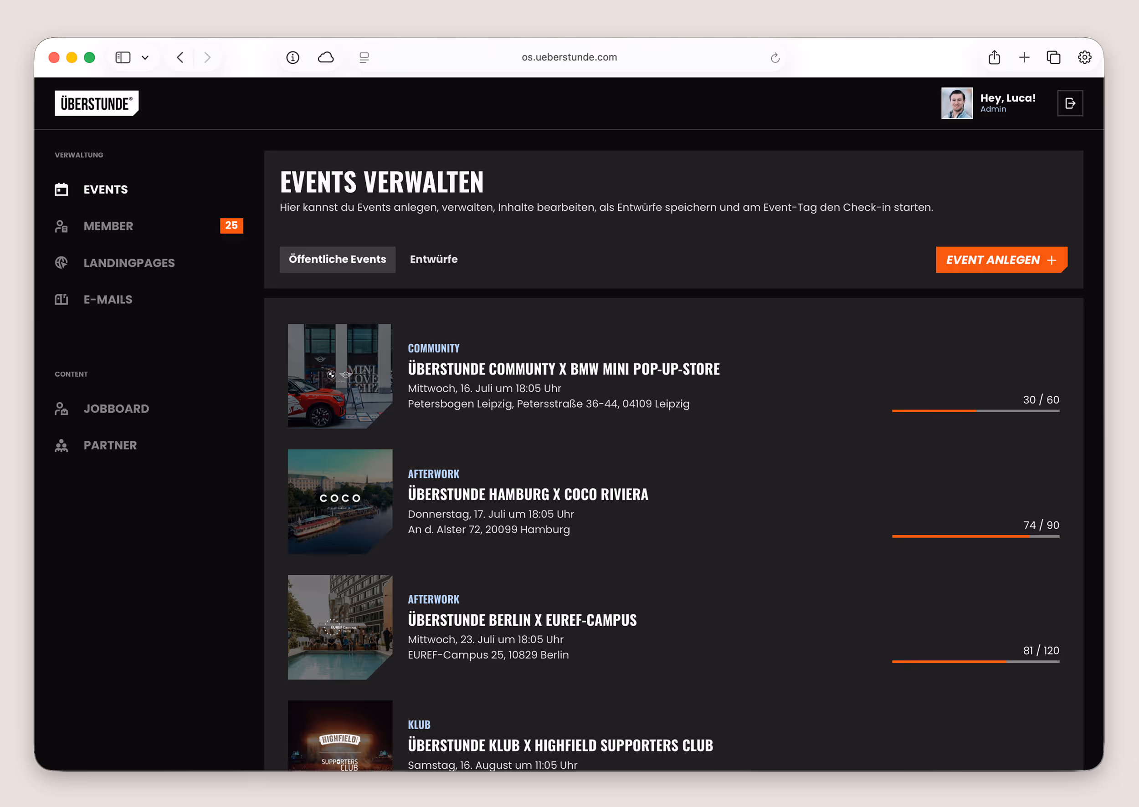Viewport: 1139px width, 807px height.
Task: Click 'Mittwoch, 23. Juli um 18:05 Uhr'
Action: (485, 639)
